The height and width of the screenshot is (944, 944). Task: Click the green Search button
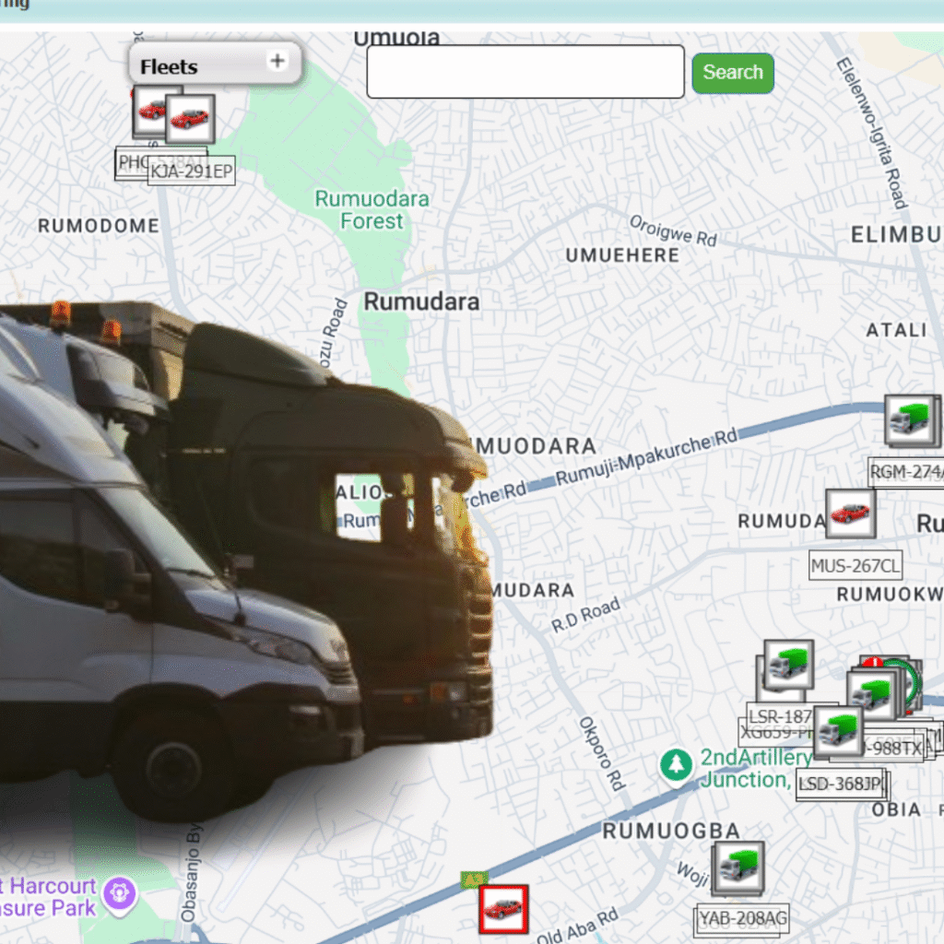coord(733,73)
